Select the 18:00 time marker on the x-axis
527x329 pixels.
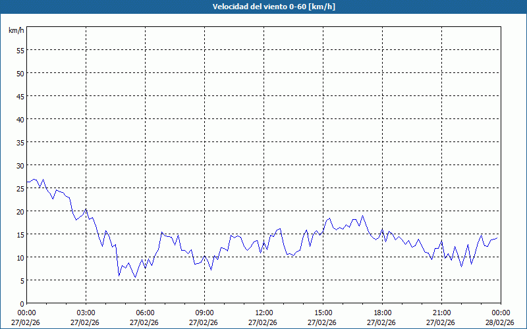[382, 313]
